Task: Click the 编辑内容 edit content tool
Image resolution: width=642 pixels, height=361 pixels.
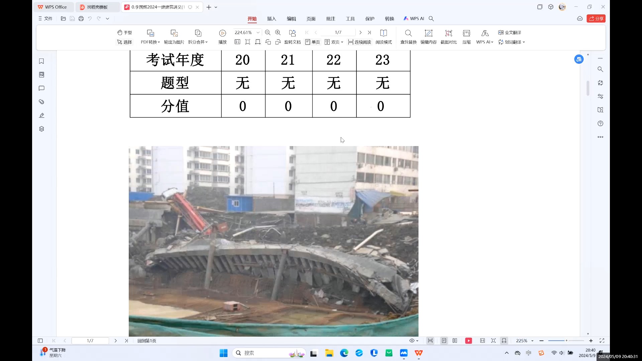Action: [x=429, y=37]
